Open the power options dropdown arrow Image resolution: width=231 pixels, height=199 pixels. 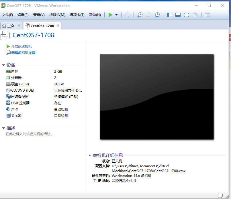[117, 15]
